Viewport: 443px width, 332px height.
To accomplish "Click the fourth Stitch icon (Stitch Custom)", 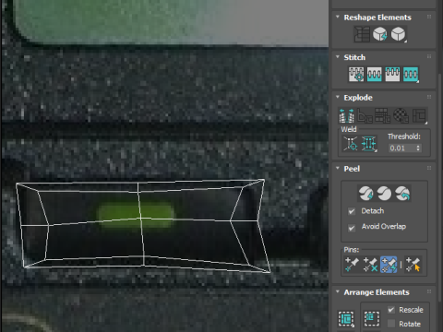I will [411, 75].
